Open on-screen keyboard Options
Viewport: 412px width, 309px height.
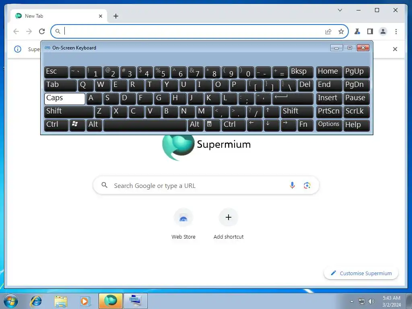coord(329,126)
